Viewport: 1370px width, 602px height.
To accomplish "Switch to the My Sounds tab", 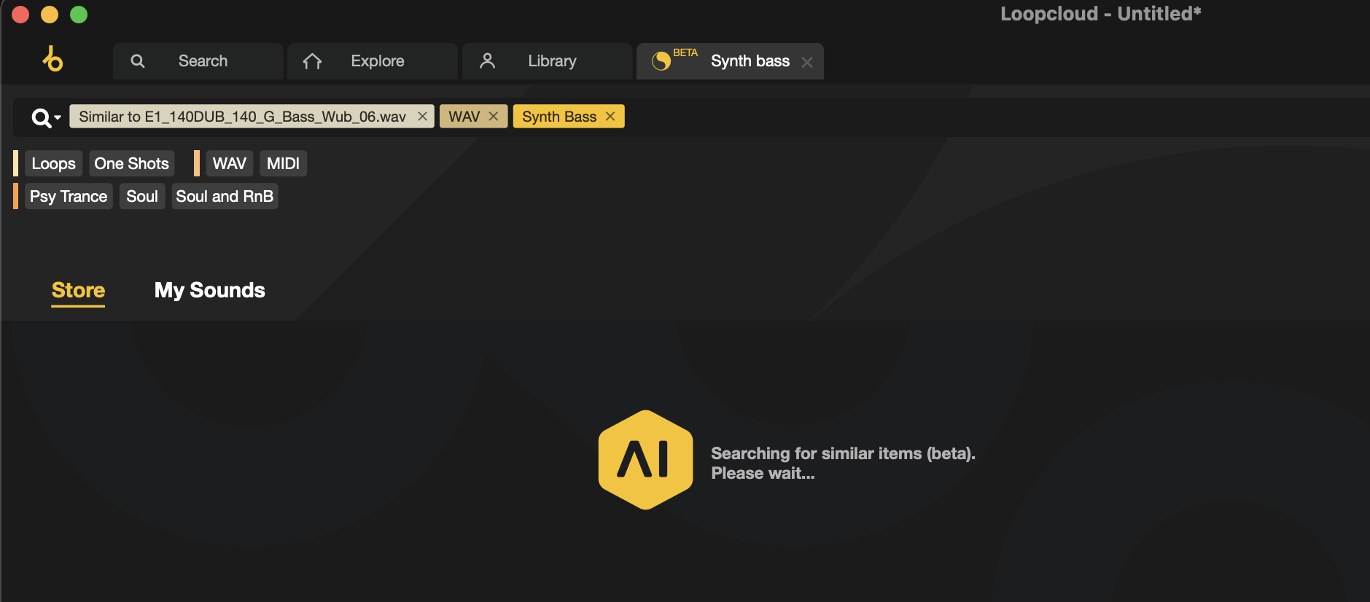I will (x=209, y=290).
